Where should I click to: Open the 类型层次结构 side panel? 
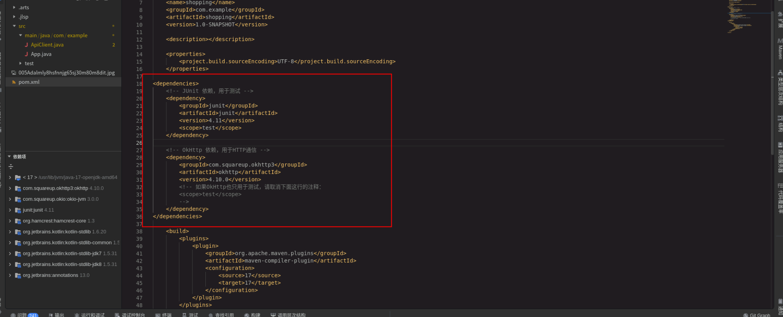point(780,88)
